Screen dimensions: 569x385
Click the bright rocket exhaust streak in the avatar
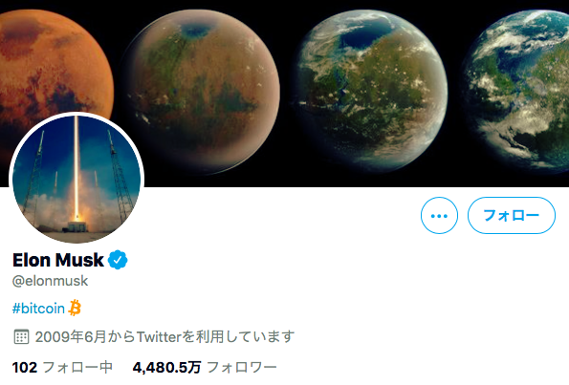pyautogui.click(x=77, y=167)
